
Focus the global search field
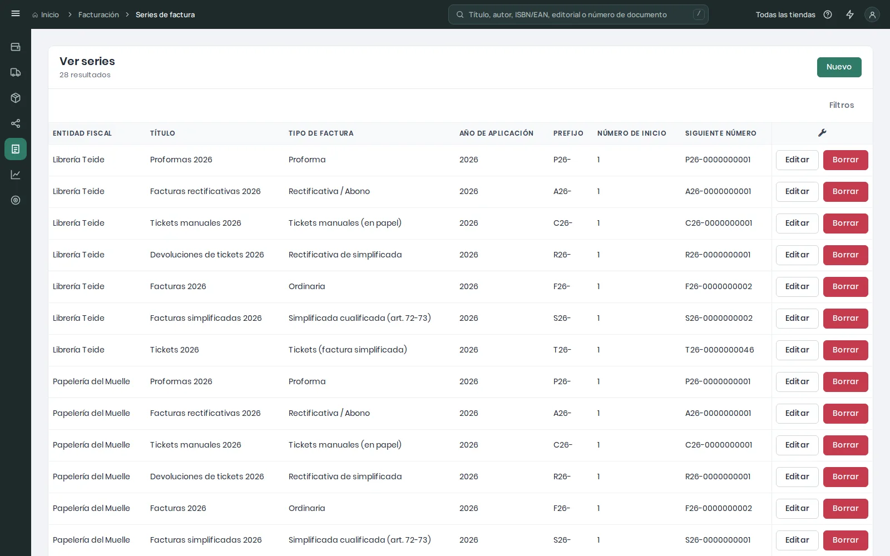pos(578,14)
